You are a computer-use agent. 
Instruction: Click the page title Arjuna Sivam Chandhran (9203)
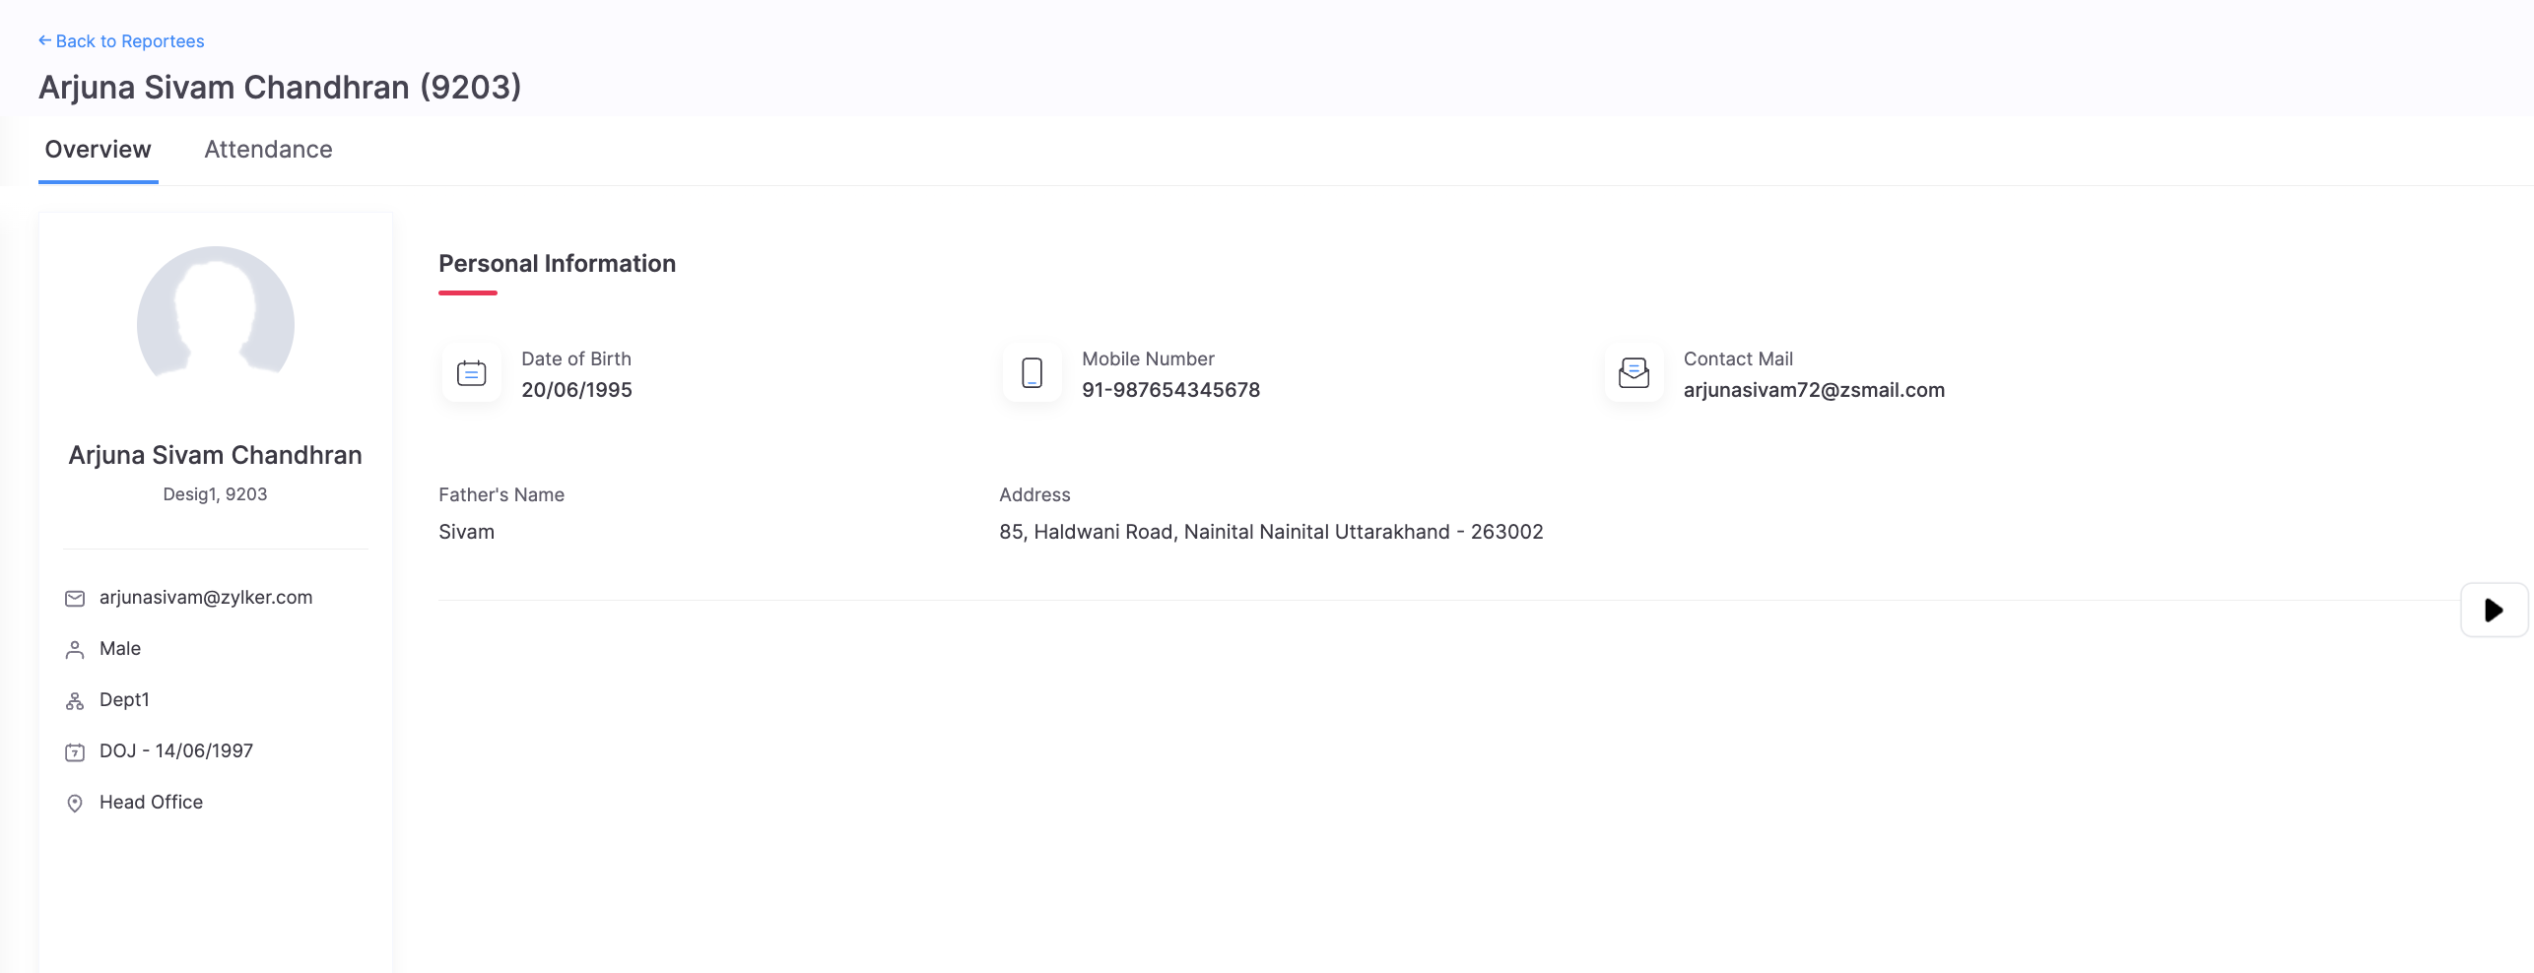[x=280, y=88]
